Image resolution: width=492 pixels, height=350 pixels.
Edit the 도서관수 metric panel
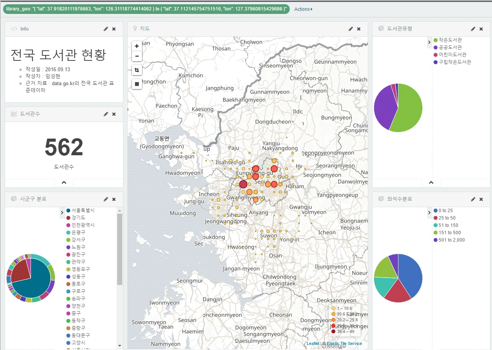(x=106, y=114)
